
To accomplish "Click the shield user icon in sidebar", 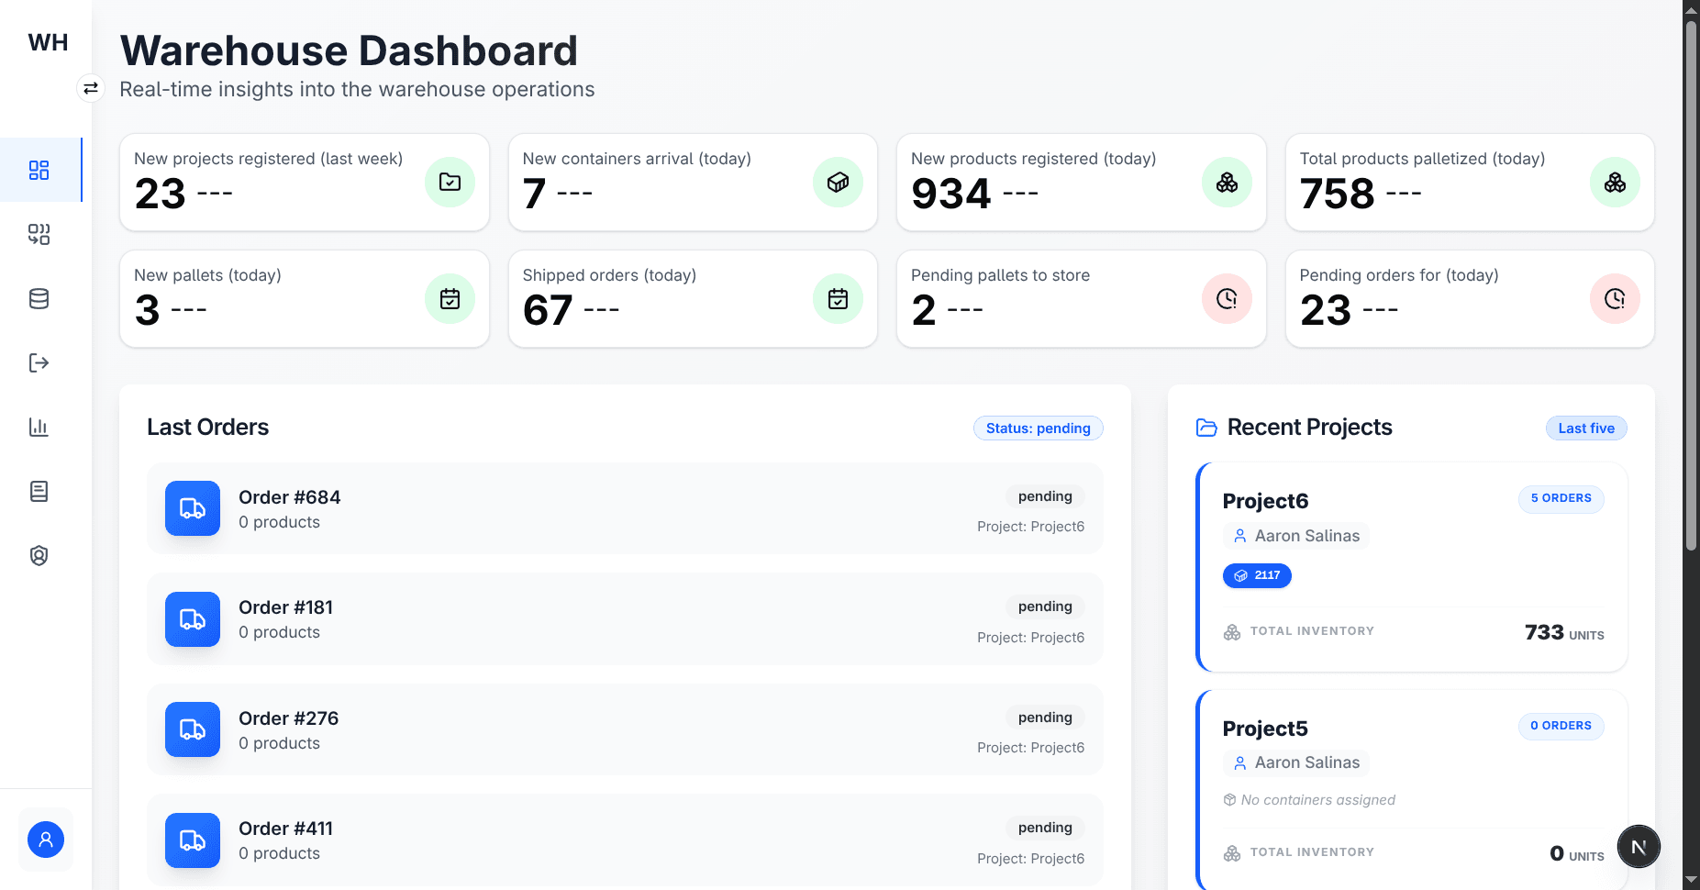I will (39, 555).
